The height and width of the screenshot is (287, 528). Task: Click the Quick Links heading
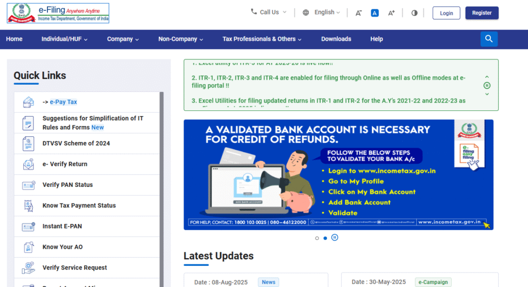tap(40, 75)
